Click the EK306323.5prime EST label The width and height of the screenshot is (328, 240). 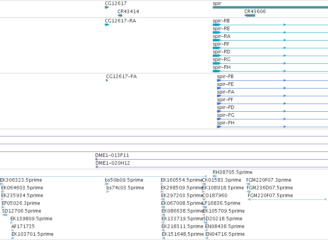tap(21, 180)
